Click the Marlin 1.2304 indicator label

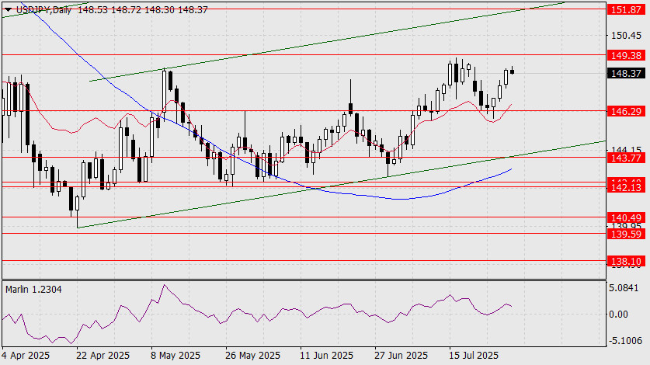tap(33, 290)
